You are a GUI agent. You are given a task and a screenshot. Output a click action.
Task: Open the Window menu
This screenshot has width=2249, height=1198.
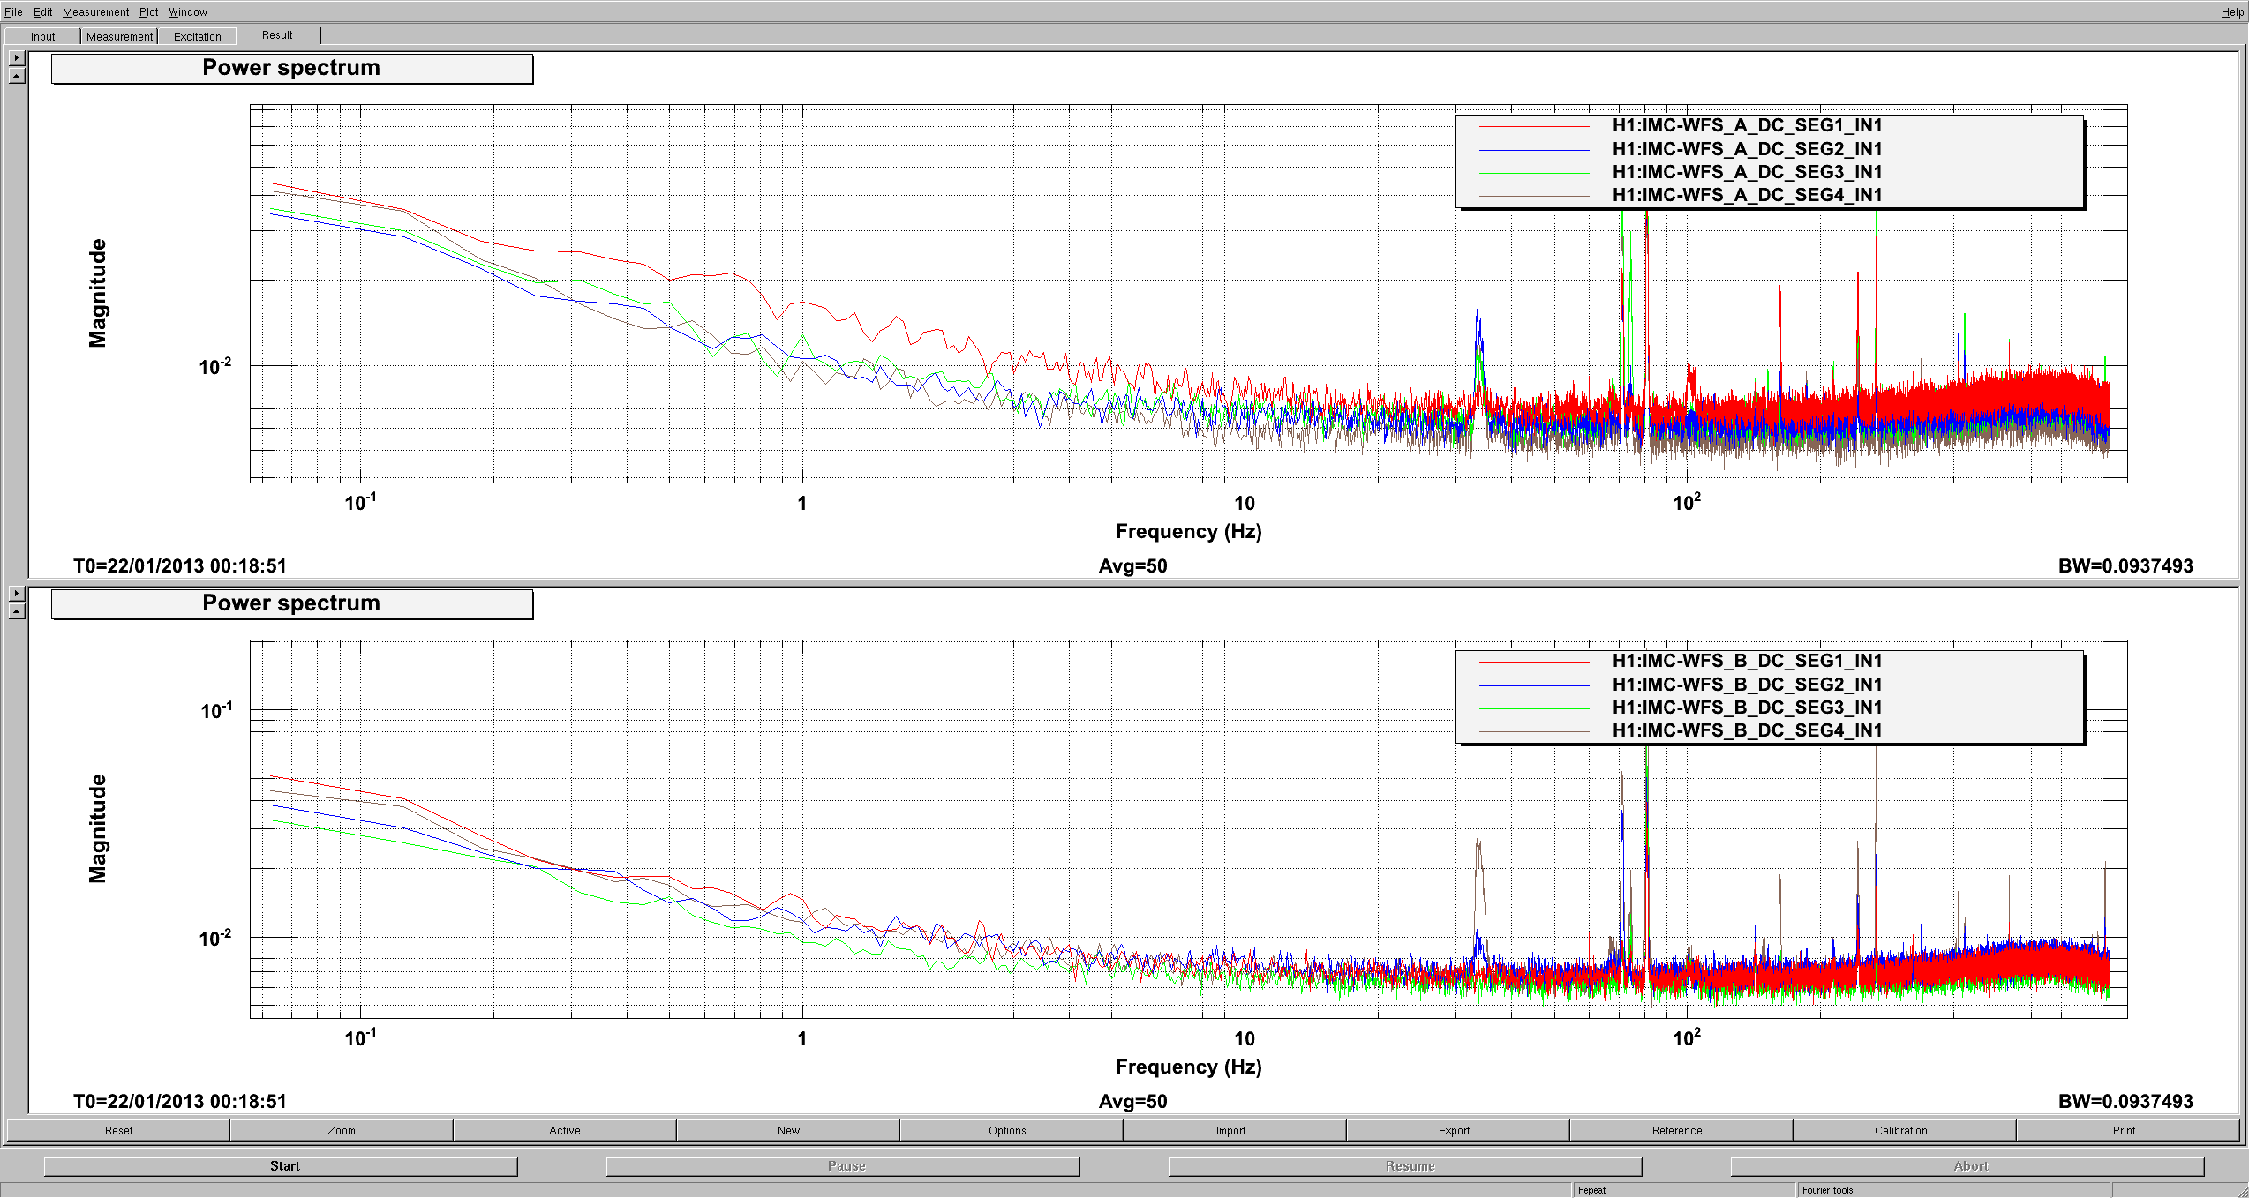pos(188,11)
